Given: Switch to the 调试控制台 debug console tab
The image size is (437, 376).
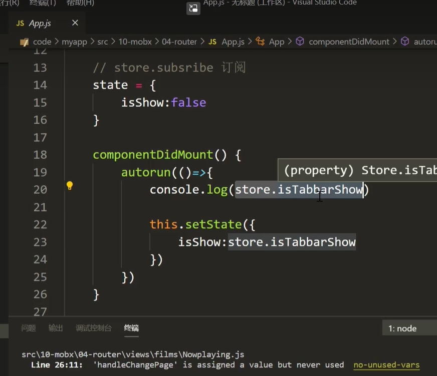Looking at the screenshot, I should coord(93,328).
